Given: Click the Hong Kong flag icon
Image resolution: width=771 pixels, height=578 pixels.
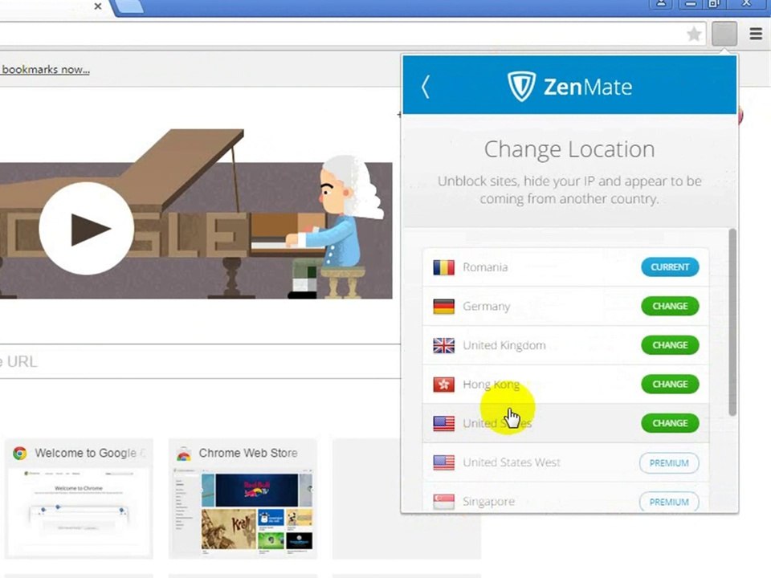Looking at the screenshot, I should (443, 385).
